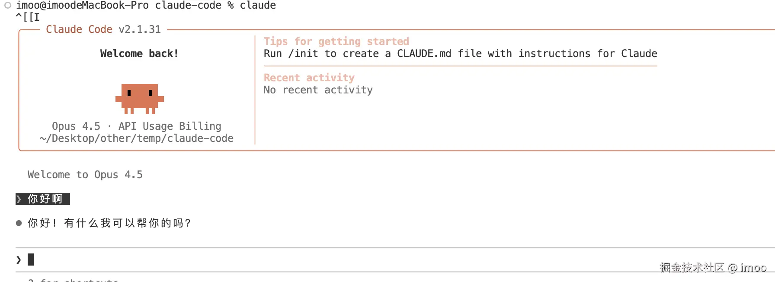Click the claude command in the shell prompt
This screenshot has width=775, height=282.
[258, 6]
